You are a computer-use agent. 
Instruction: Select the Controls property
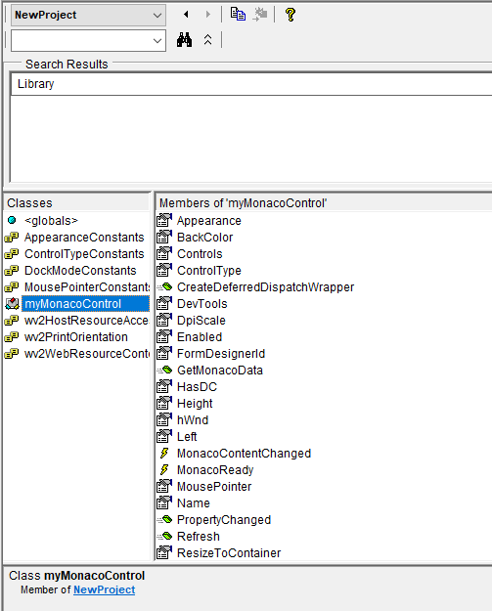click(x=200, y=254)
